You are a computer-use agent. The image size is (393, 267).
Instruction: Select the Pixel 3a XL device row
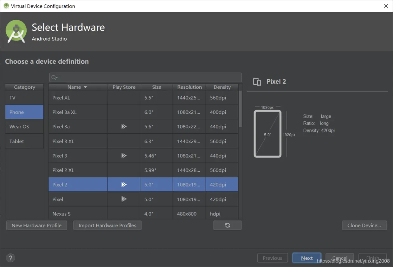coord(143,112)
